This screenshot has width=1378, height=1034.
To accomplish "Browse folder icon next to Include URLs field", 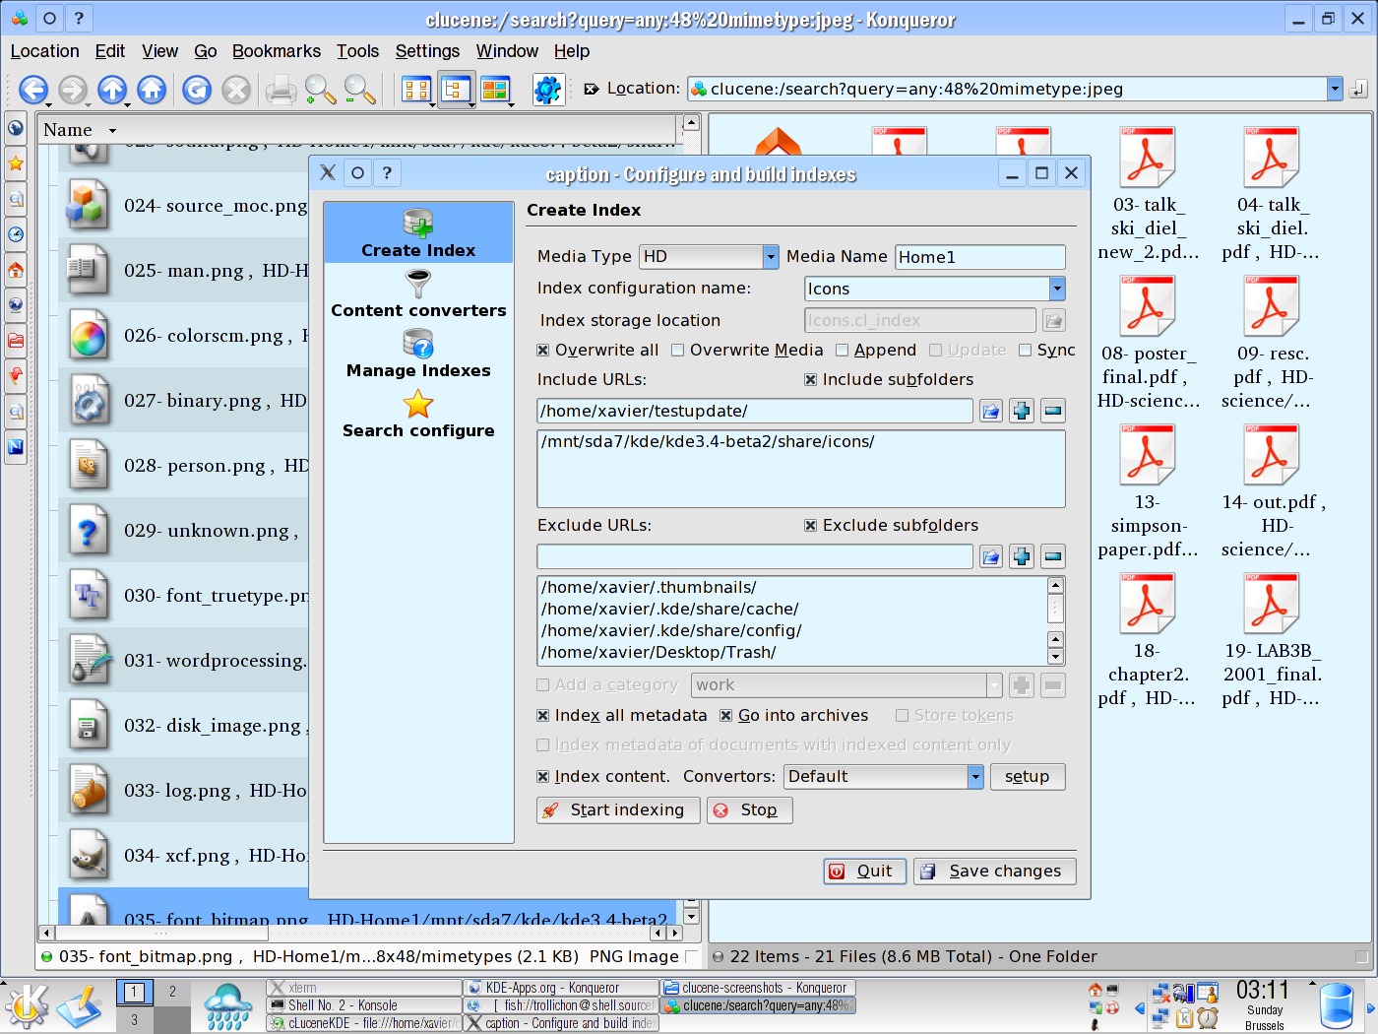I will [x=991, y=411].
